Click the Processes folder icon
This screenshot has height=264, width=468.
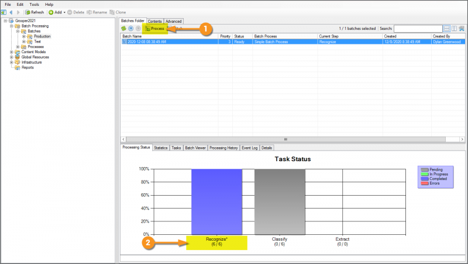pos(23,47)
